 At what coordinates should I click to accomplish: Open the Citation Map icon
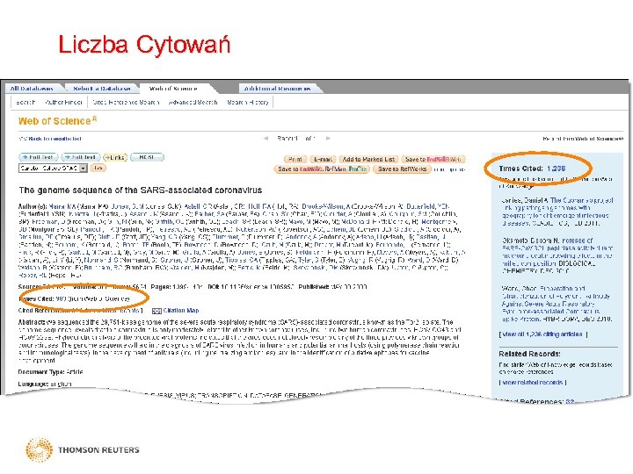156,311
